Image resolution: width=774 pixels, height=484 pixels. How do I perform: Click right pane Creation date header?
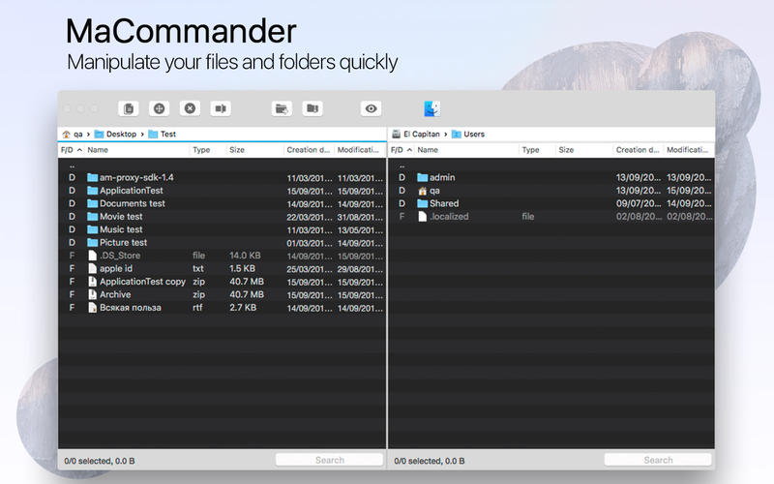pos(638,150)
